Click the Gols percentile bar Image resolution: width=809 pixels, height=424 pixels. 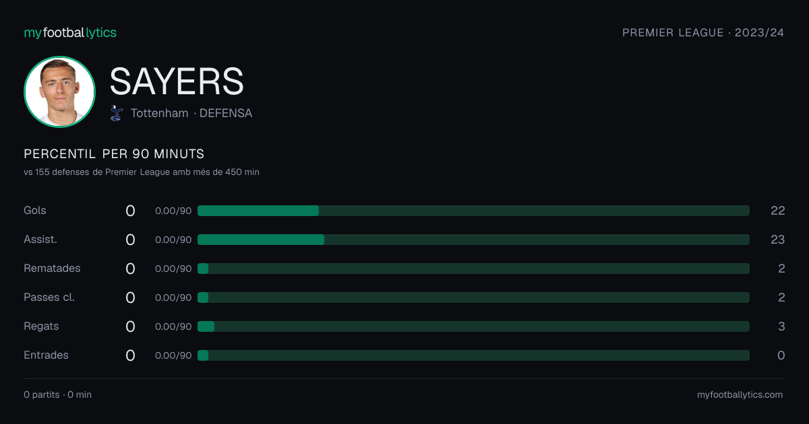(x=473, y=211)
